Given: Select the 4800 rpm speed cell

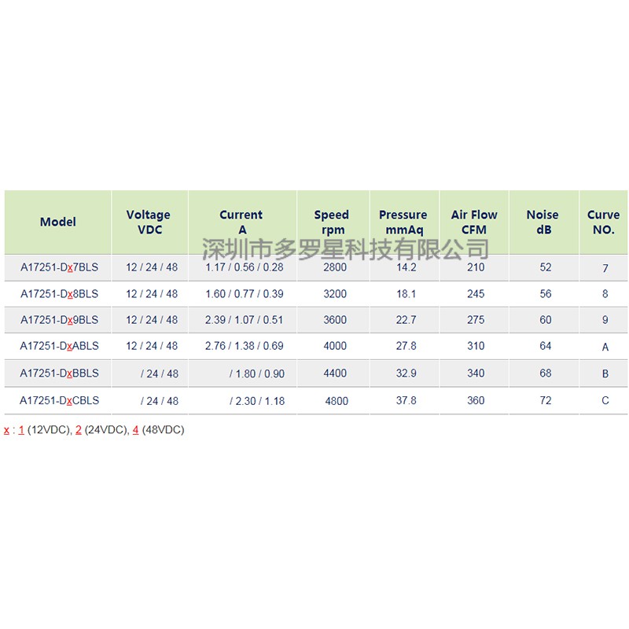Looking at the screenshot, I should 337,401.
